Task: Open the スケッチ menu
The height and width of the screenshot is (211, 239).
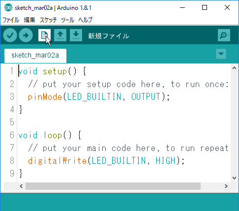Action: (x=48, y=20)
